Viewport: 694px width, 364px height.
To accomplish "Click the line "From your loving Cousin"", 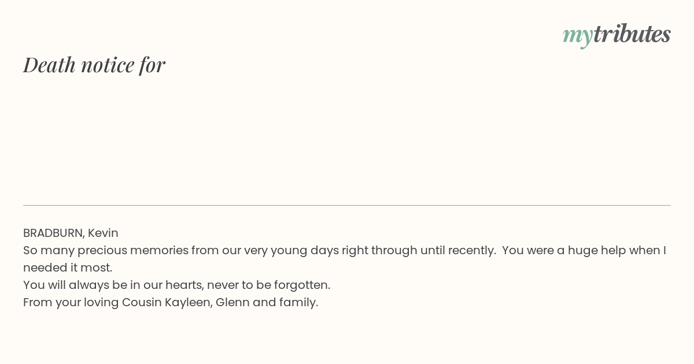I will [x=93, y=302].
